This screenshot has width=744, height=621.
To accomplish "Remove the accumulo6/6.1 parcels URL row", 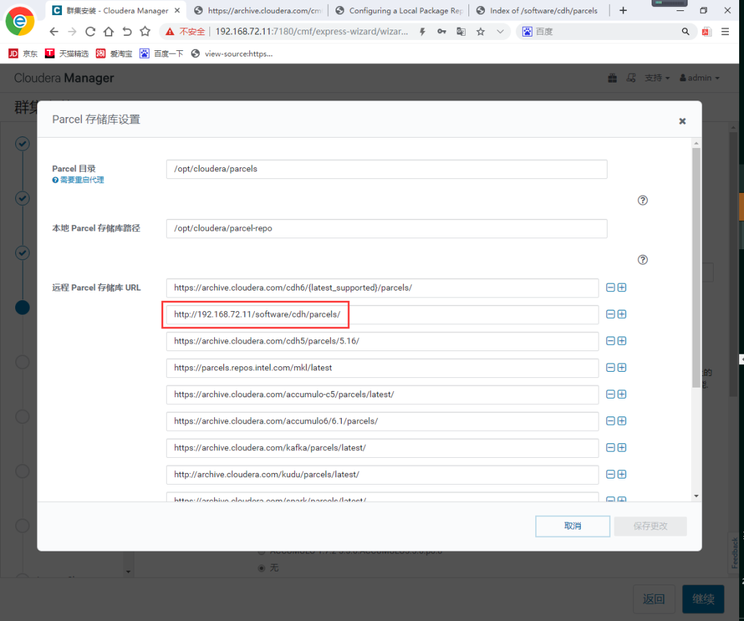I will [610, 421].
